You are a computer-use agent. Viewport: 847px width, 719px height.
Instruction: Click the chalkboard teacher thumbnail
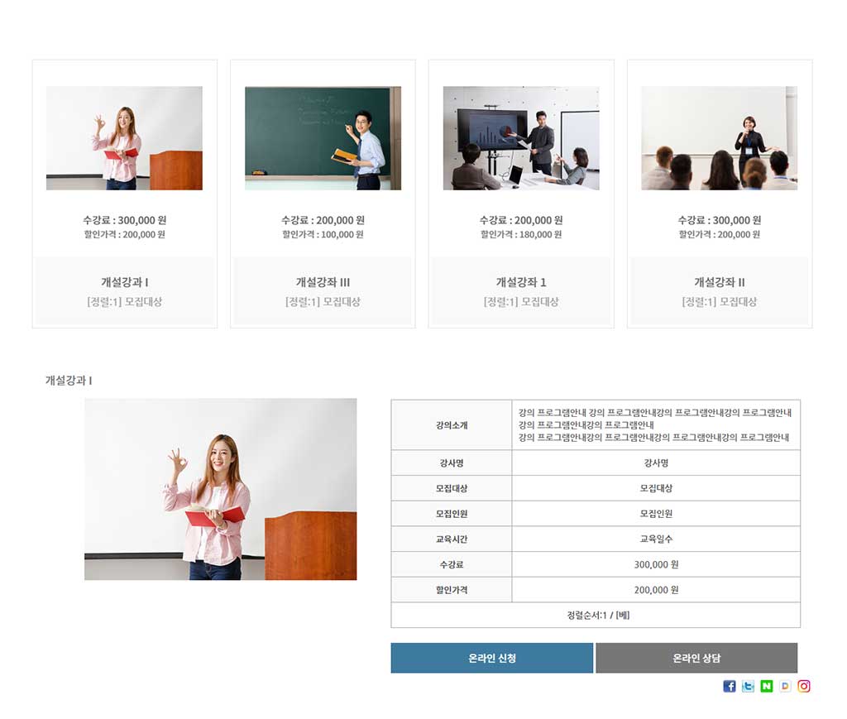[x=323, y=138]
